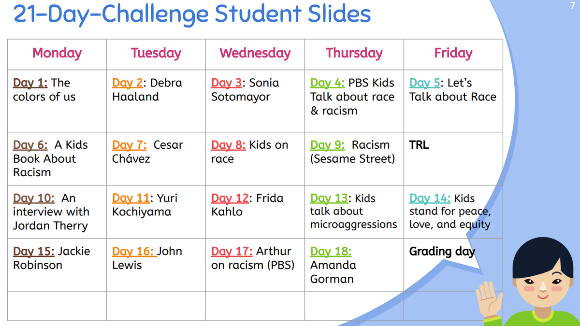Open the Day 10 interview link
Image resolution: width=580 pixels, height=326 pixels.
coord(34,198)
